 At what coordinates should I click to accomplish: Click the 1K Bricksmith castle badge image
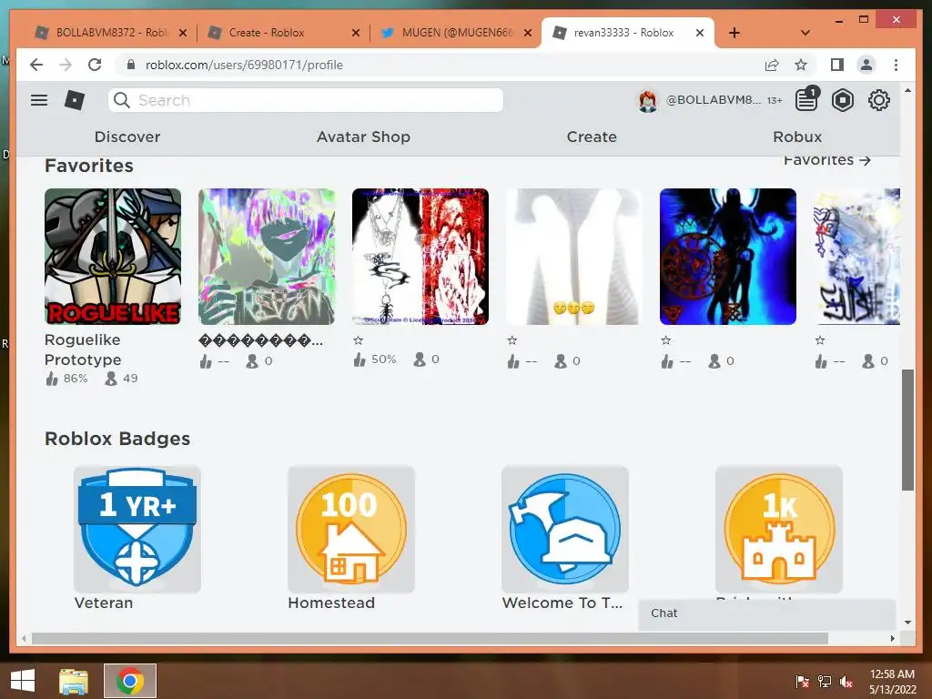pyautogui.click(x=779, y=529)
